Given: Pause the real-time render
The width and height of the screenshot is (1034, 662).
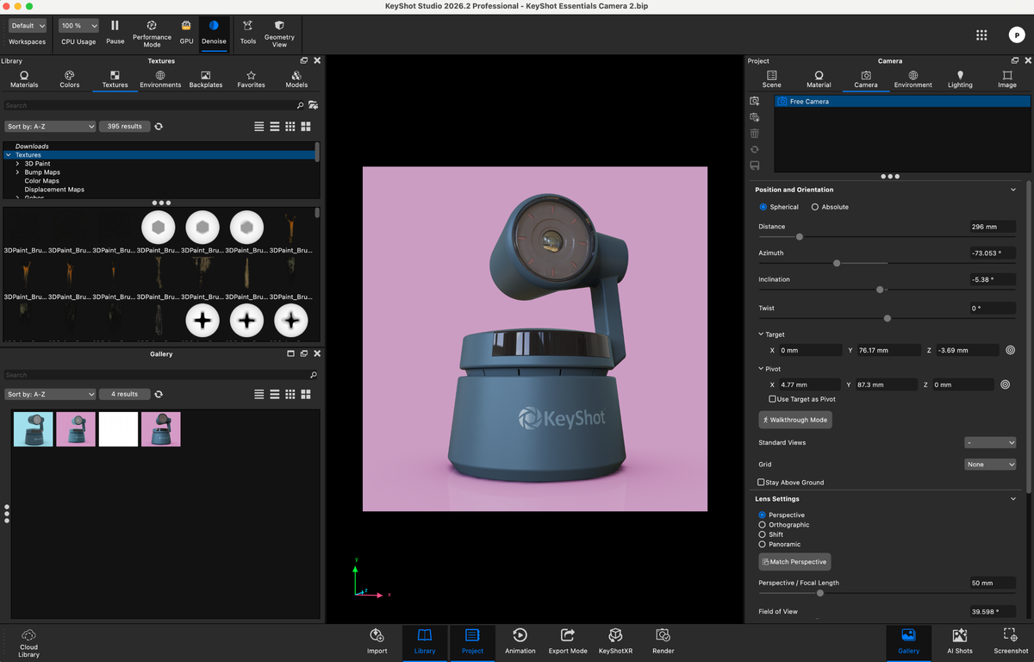Looking at the screenshot, I should [115, 32].
